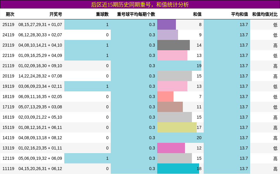Image resolution: width=280 pixels, height=174 pixels.
Task: Click the purple sum bar in row 25119
Action: 167,25
